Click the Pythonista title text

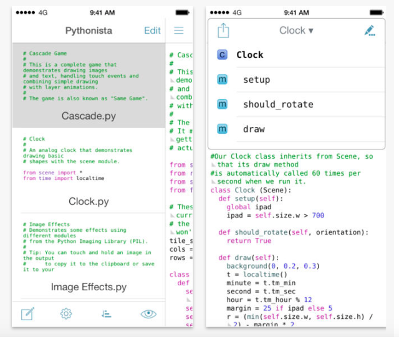89,31
